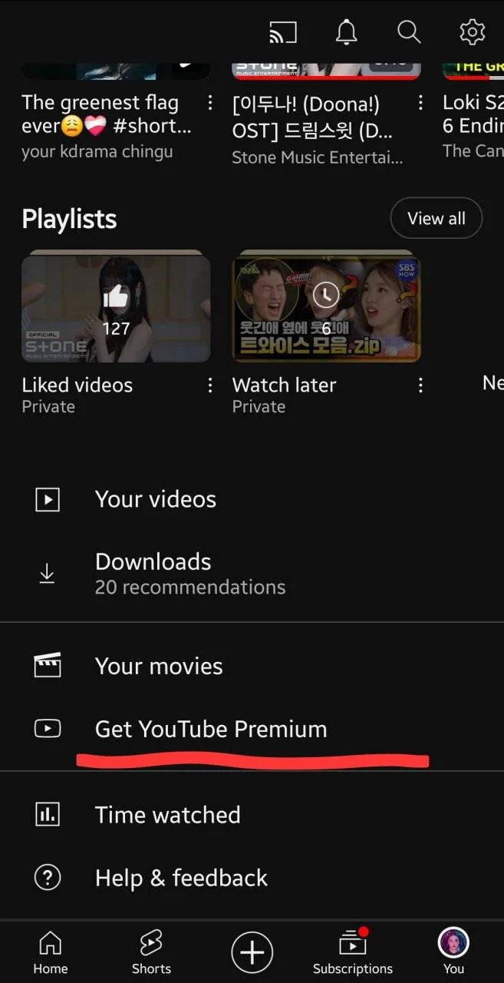Select the You profile tab
This screenshot has width=504, height=983.
click(x=453, y=953)
